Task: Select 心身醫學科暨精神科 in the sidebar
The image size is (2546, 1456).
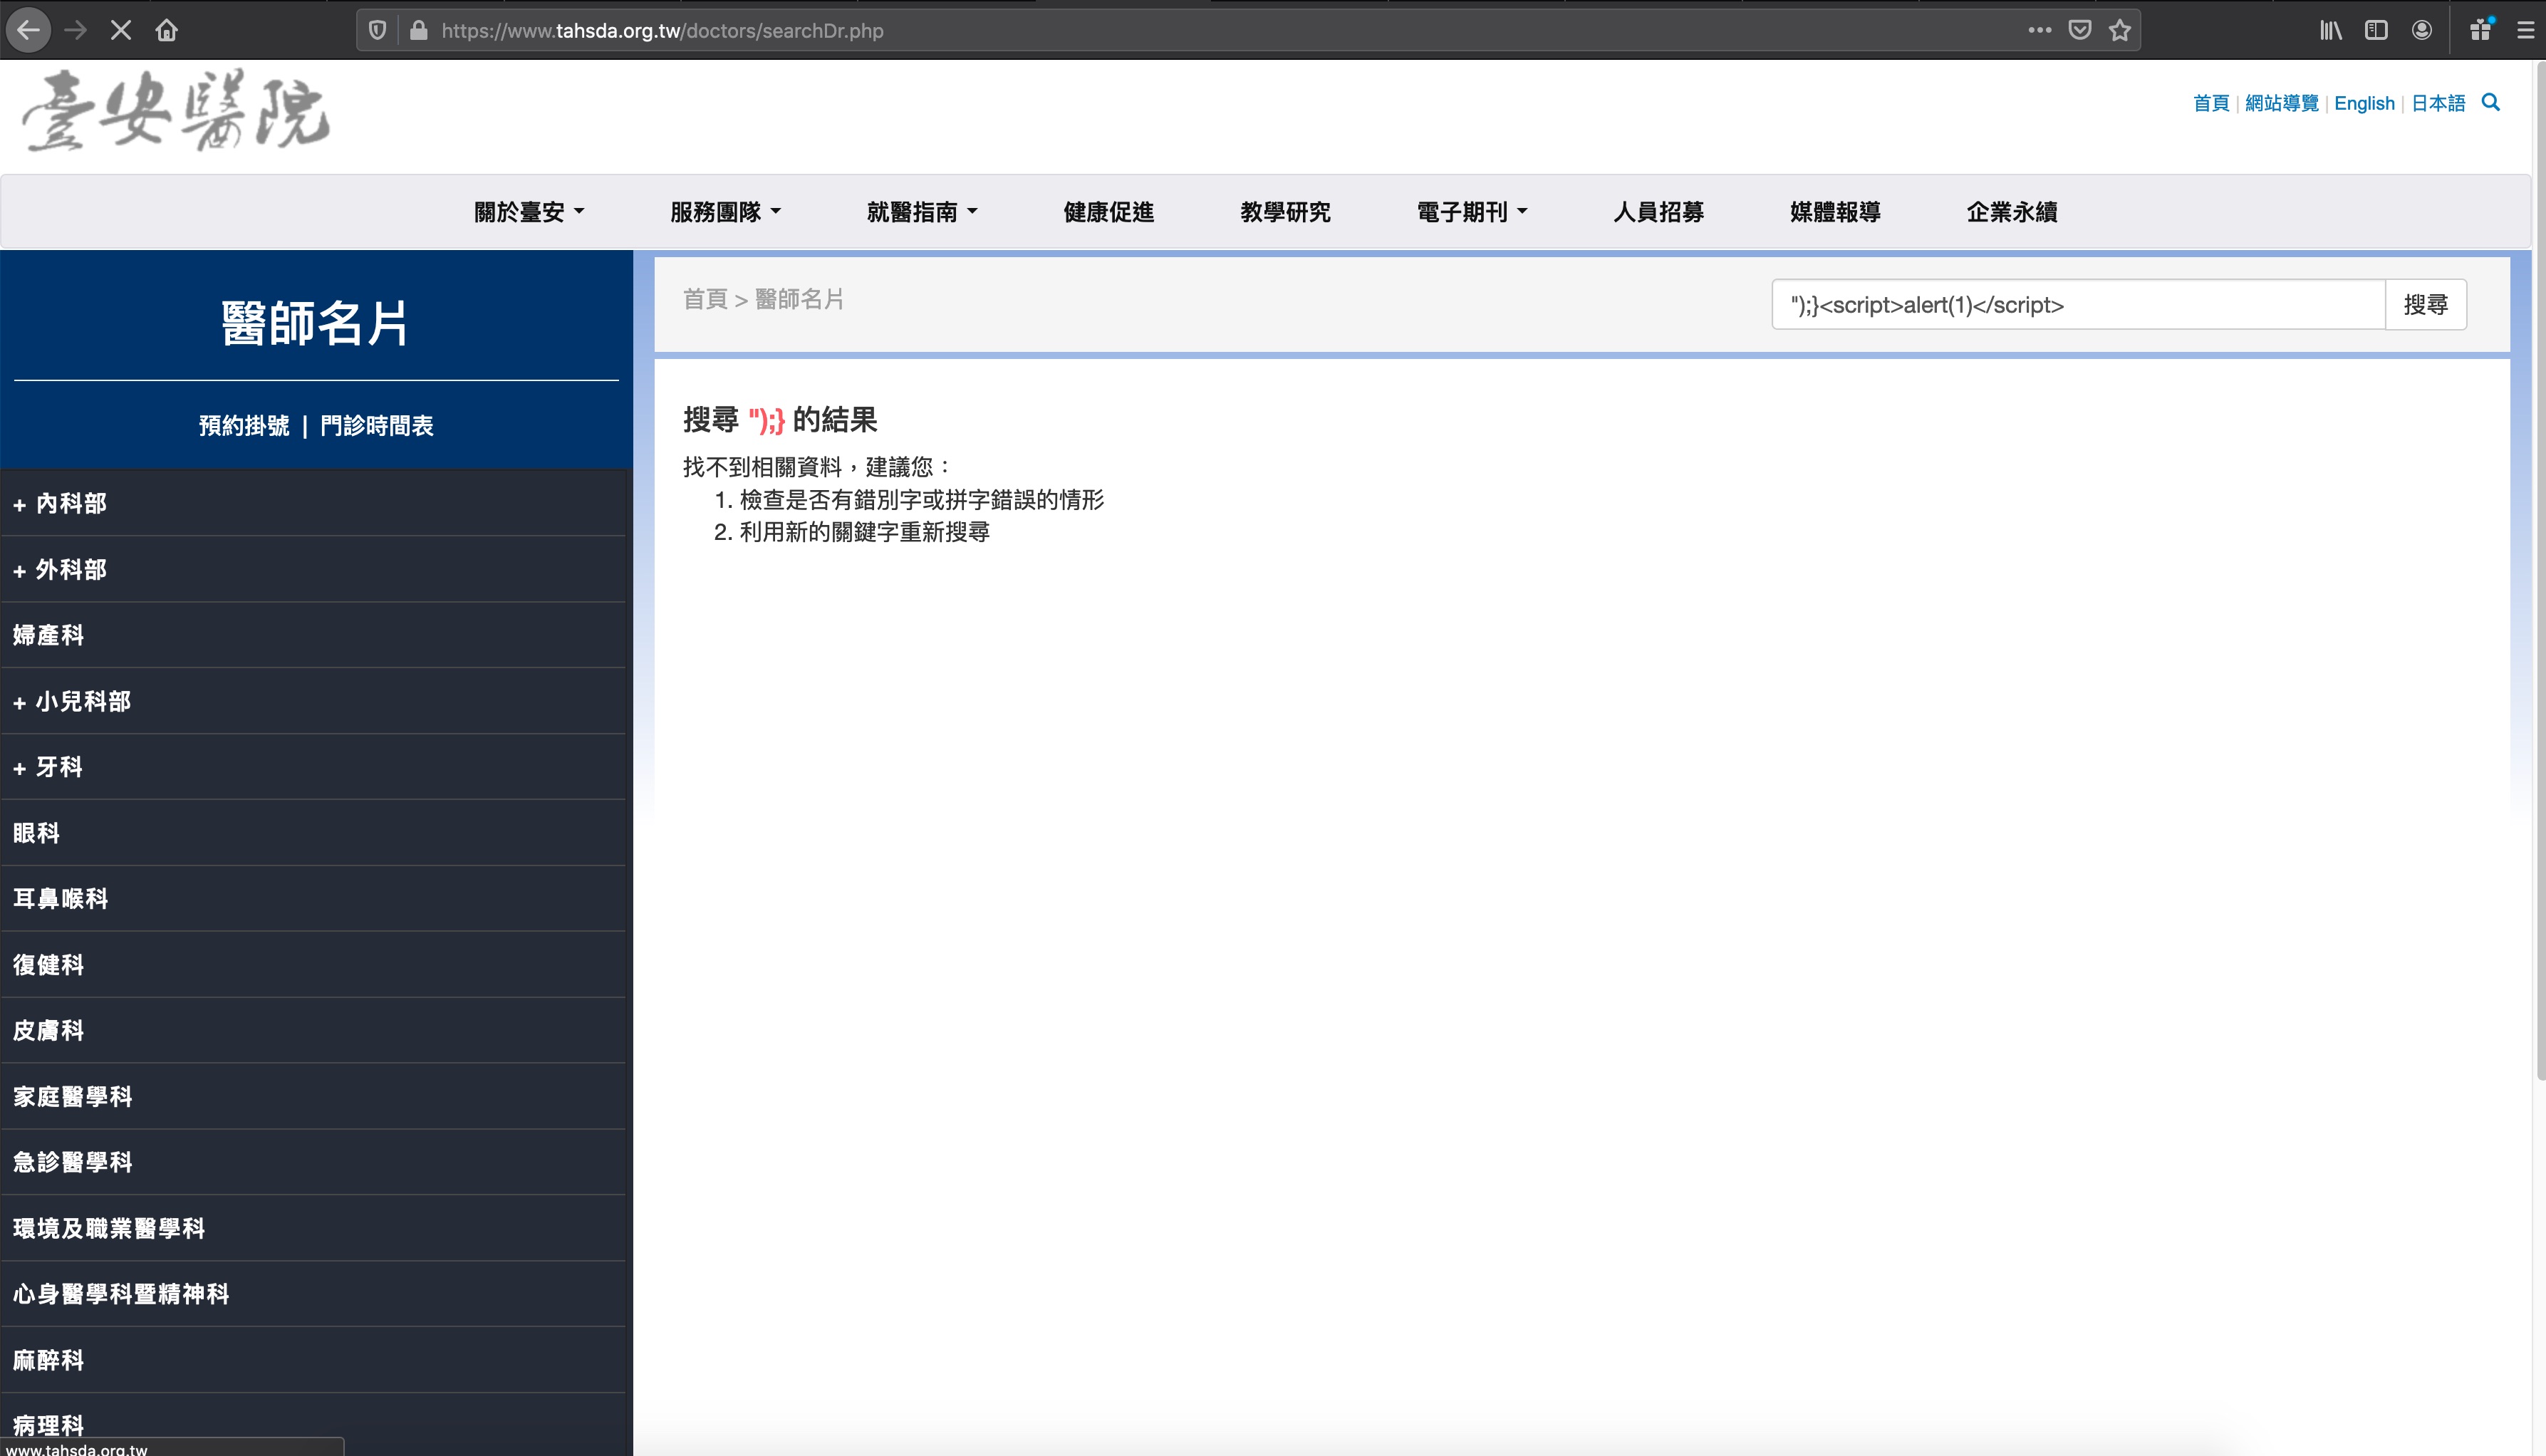Action: coord(313,1294)
